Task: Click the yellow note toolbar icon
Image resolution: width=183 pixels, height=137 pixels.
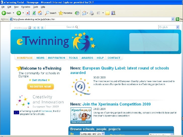Action: click(x=107, y=13)
